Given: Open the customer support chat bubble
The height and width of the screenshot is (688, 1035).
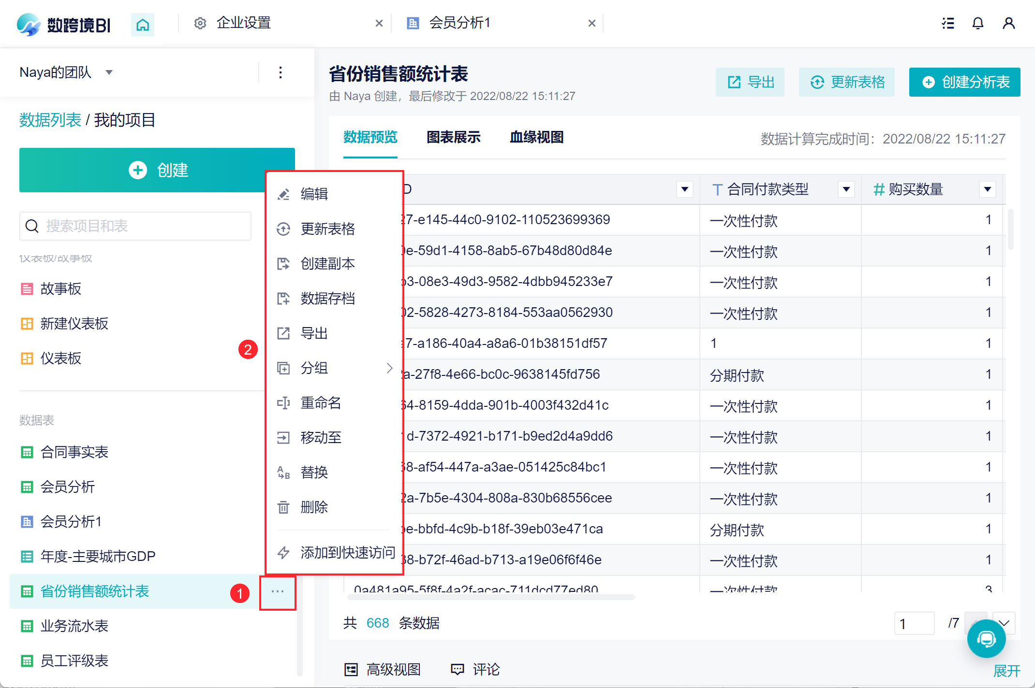Looking at the screenshot, I should [986, 639].
